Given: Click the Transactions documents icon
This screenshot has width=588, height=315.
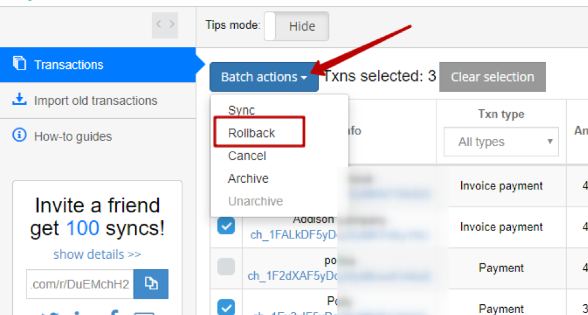Looking at the screenshot, I should coord(19,63).
